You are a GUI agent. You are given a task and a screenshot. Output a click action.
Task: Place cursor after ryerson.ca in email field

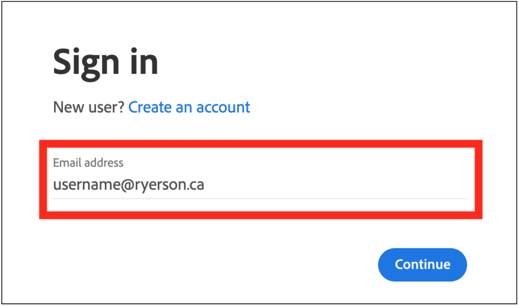pos(205,184)
